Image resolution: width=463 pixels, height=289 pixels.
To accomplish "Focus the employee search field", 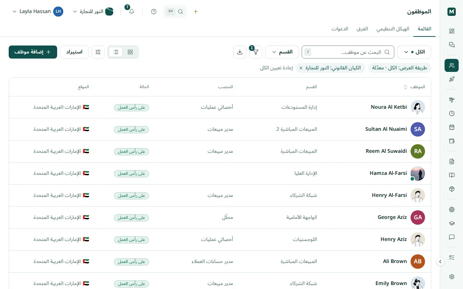I will (348, 52).
